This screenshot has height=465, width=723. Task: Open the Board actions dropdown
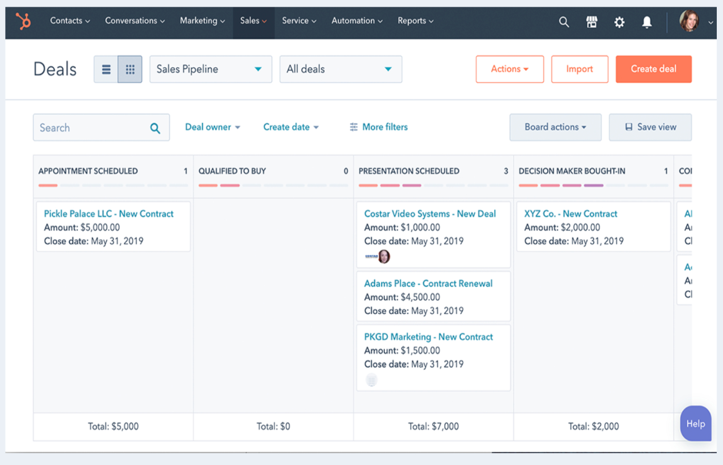[556, 127]
